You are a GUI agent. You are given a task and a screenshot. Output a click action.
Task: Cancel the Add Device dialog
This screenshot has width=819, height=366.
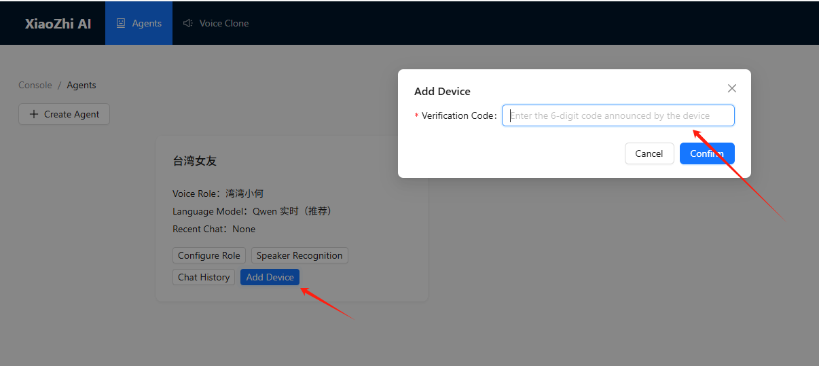pyautogui.click(x=649, y=153)
